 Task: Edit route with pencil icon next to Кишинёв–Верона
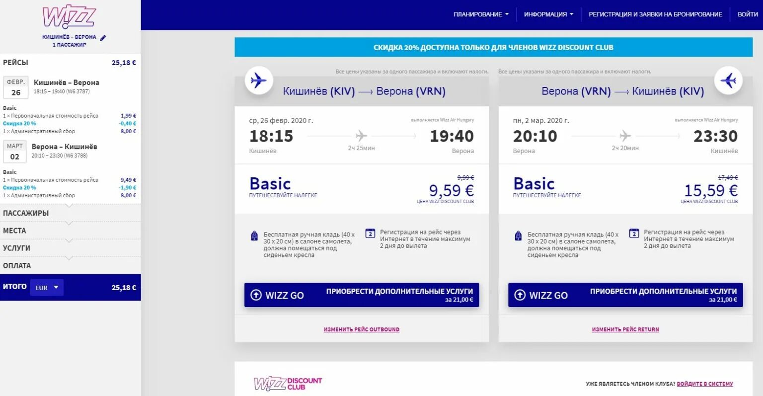tap(103, 37)
